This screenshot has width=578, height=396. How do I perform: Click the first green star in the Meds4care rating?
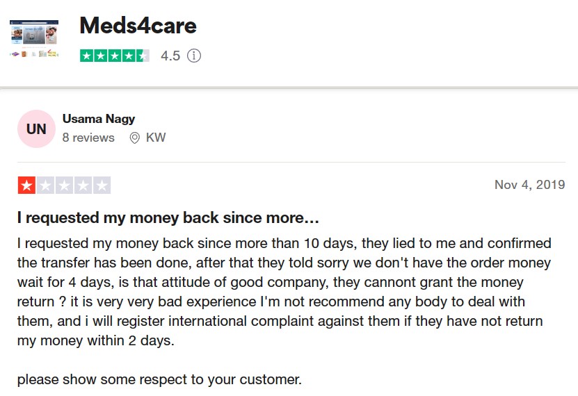click(87, 56)
